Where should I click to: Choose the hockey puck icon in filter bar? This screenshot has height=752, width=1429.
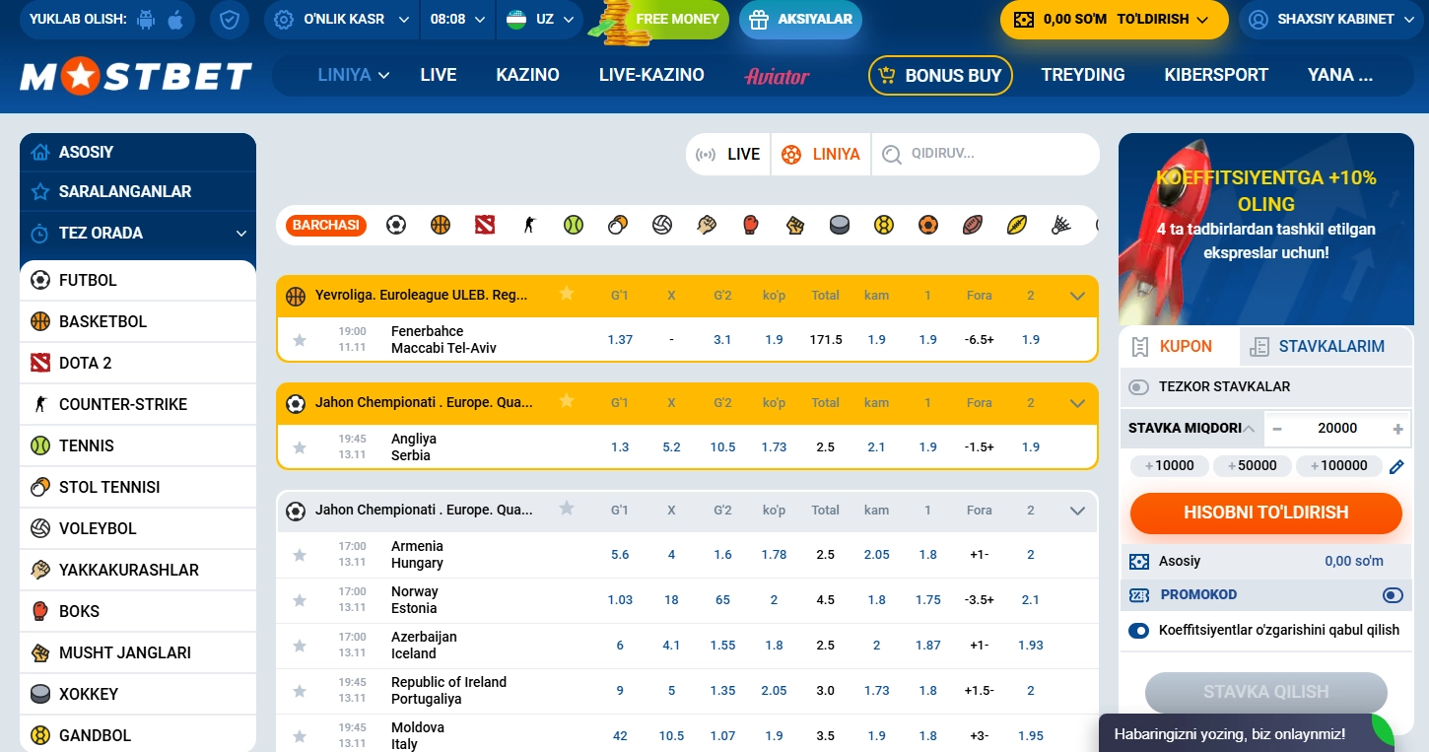point(839,225)
